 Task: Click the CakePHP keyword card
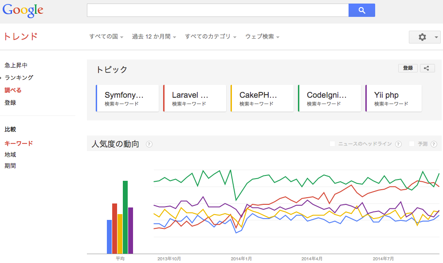pyautogui.click(x=262, y=98)
